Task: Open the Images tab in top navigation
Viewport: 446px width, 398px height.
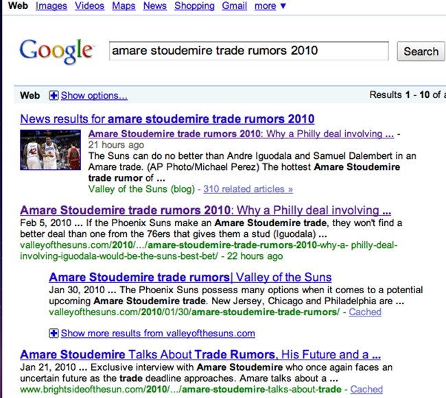Action: point(51,6)
